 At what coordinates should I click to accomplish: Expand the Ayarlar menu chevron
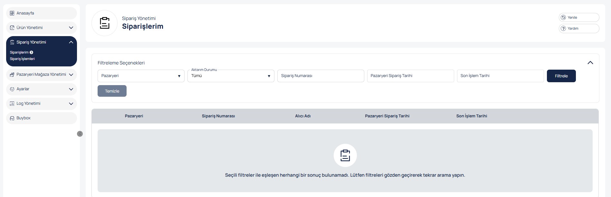tap(71, 89)
